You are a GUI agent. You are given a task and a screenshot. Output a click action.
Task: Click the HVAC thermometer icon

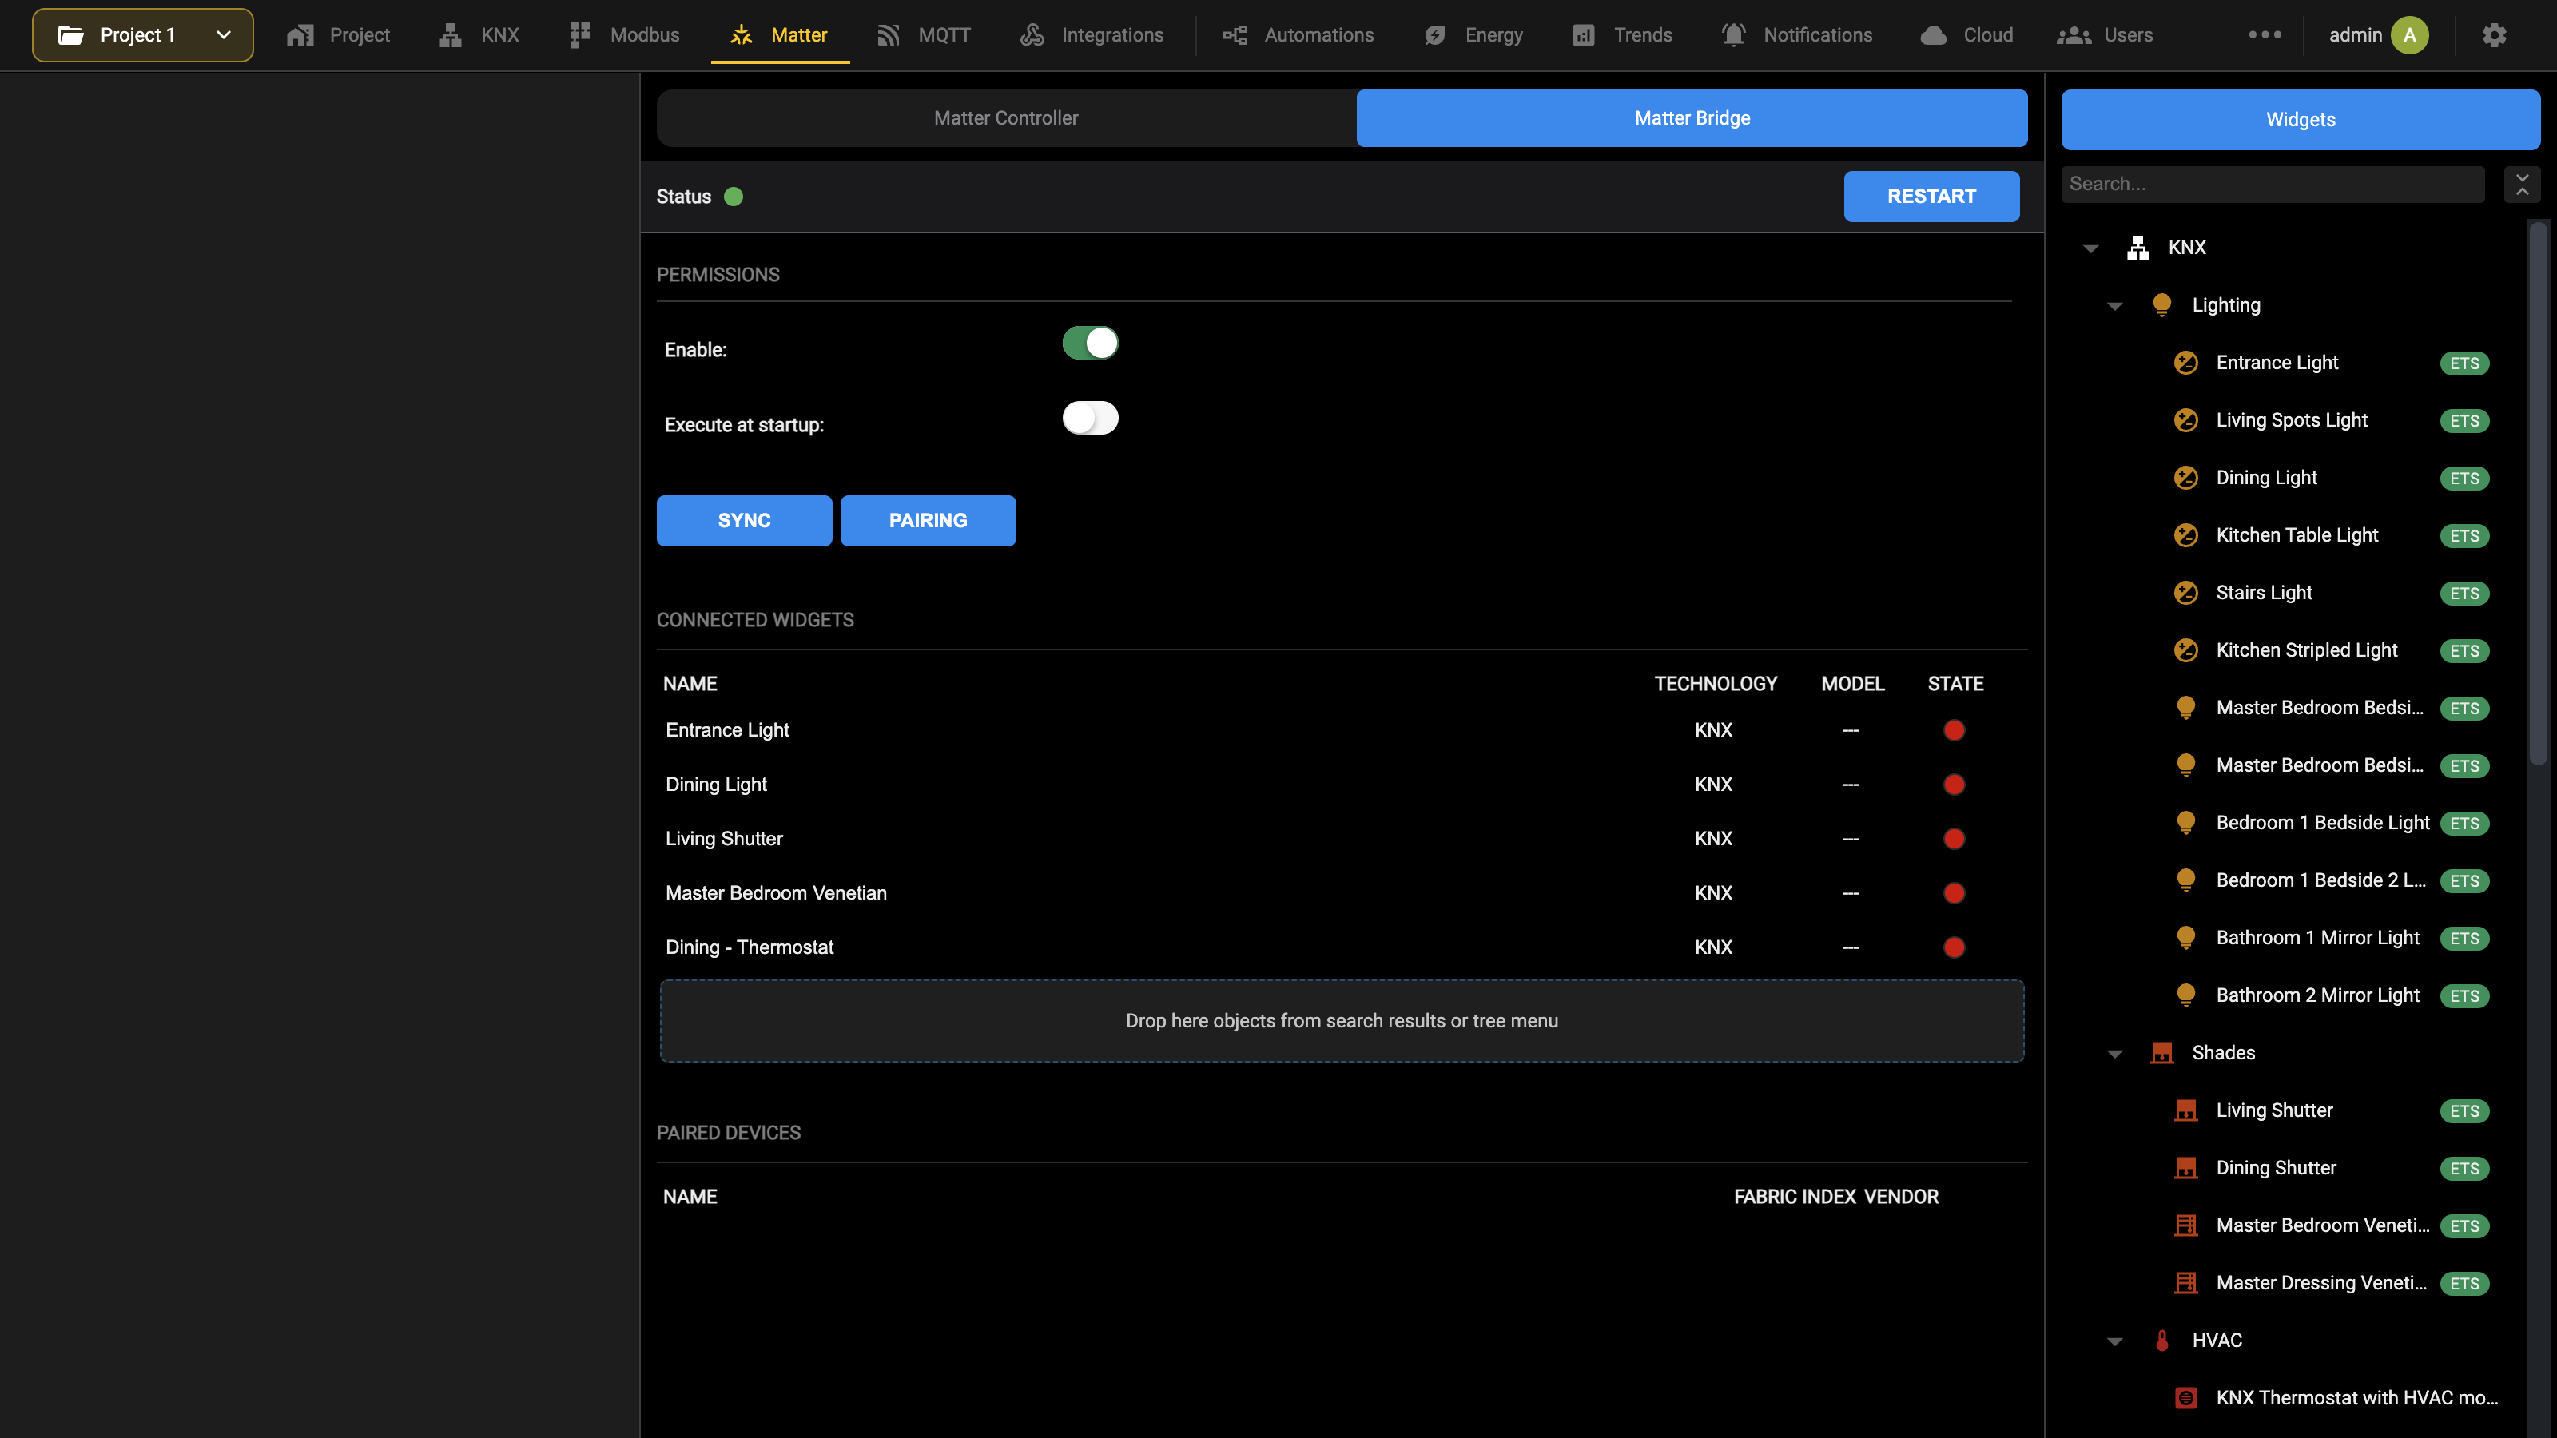(x=2162, y=1341)
